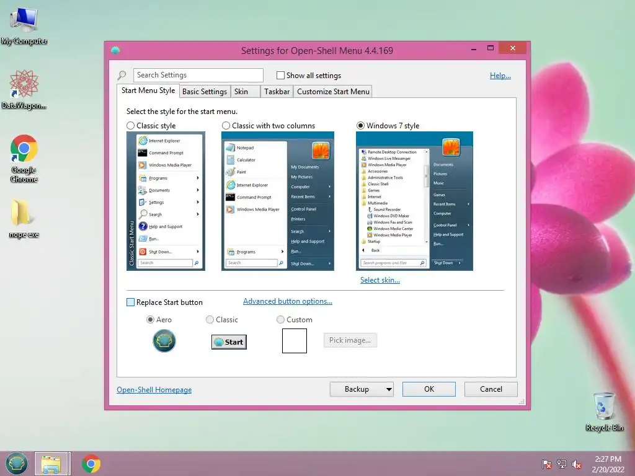Select the Aero button radio option

150,320
